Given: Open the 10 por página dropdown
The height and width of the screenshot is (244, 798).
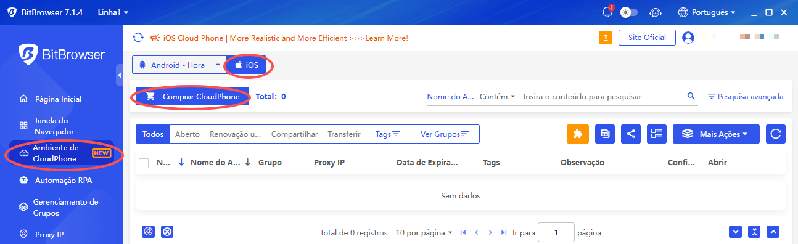Looking at the screenshot, I should pyautogui.click(x=424, y=233).
